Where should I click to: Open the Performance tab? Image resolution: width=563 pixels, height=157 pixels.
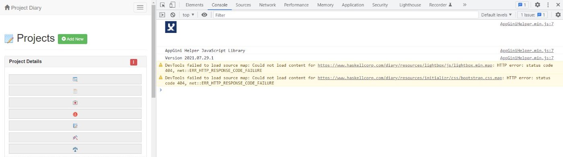[296, 5]
